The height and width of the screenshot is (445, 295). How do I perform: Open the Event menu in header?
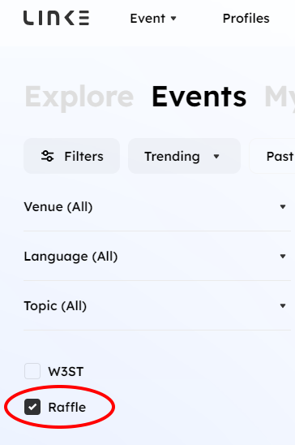point(153,19)
